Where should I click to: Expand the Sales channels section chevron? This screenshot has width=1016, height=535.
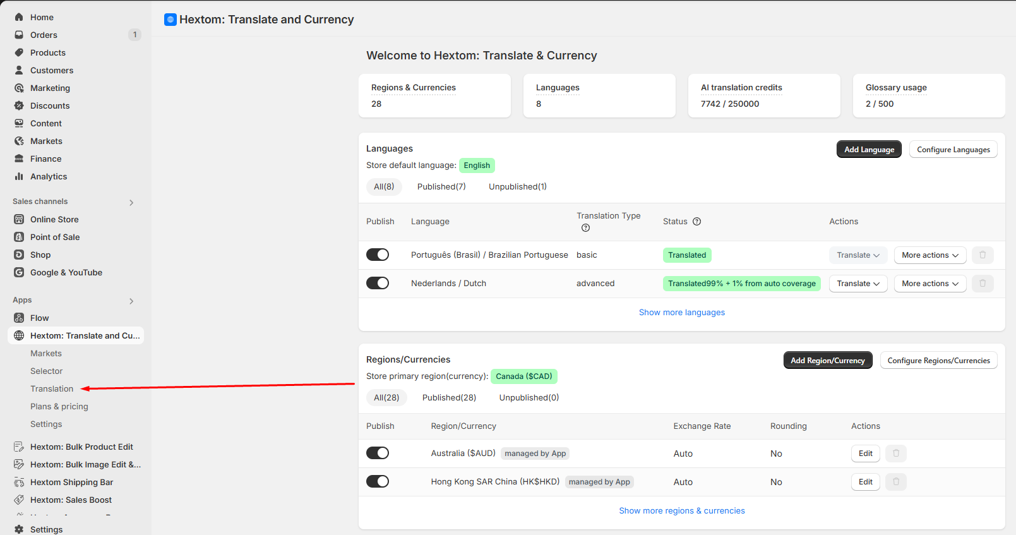tap(131, 203)
